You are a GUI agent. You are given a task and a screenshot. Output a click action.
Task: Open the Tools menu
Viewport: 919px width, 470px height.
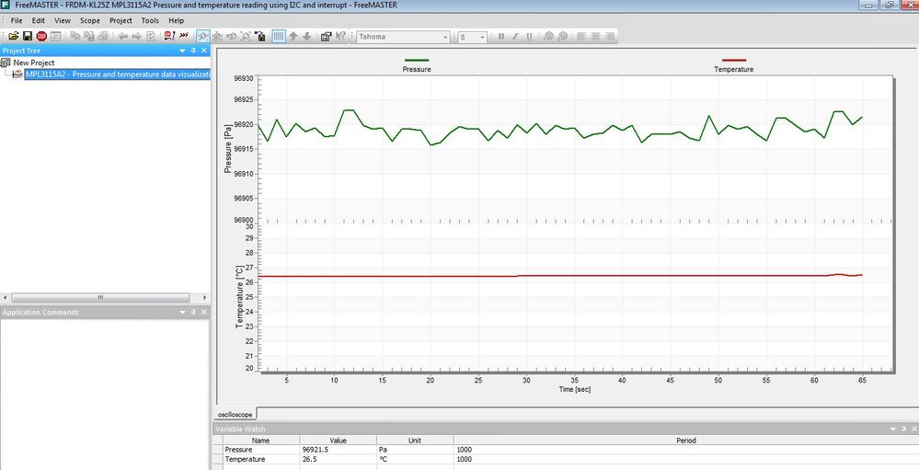pyautogui.click(x=150, y=20)
